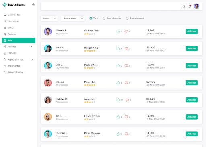Click thumbs-up icon on Natalya R. review
The image size is (206, 147).
click(x=118, y=100)
